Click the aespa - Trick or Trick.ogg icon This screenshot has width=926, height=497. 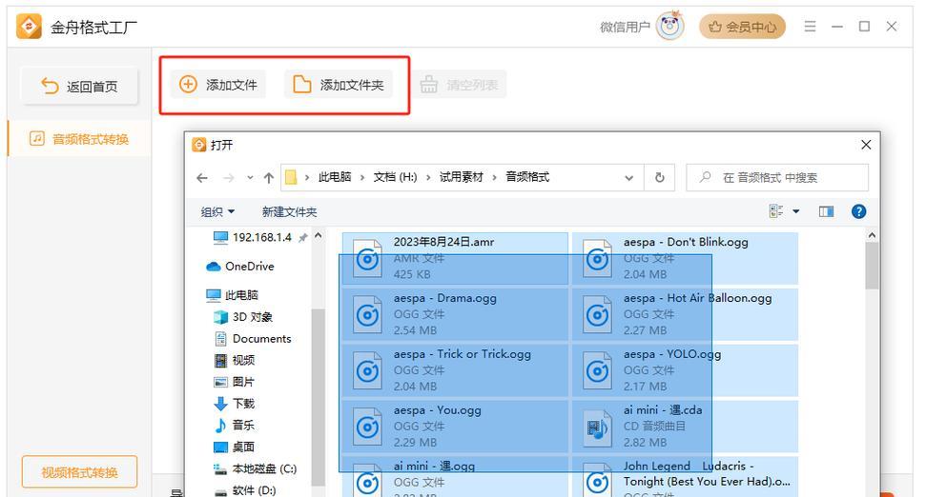(367, 370)
